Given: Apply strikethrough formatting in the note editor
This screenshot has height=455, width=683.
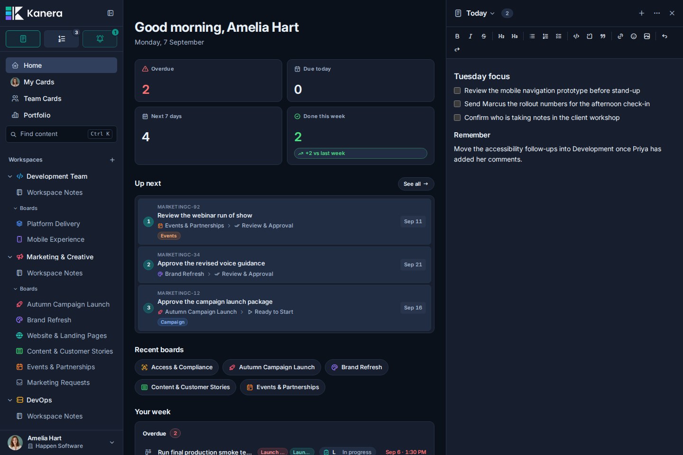Looking at the screenshot, I should pyautogui.click(x=484, y=36).
